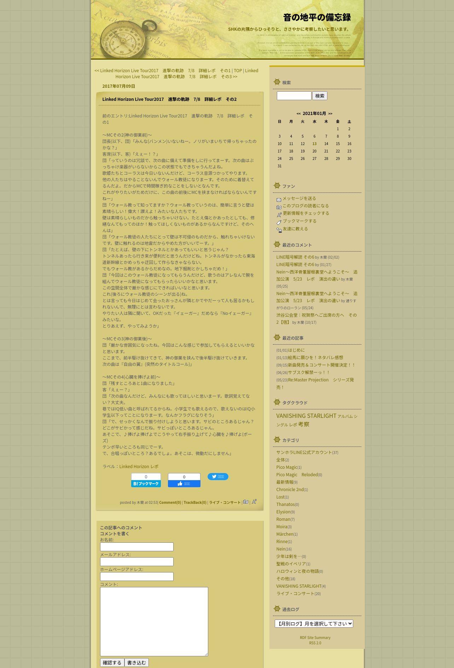Open category 聖戦のイベリア
Viewport: 454px width, 668px height.
click(x=291, y=564)
